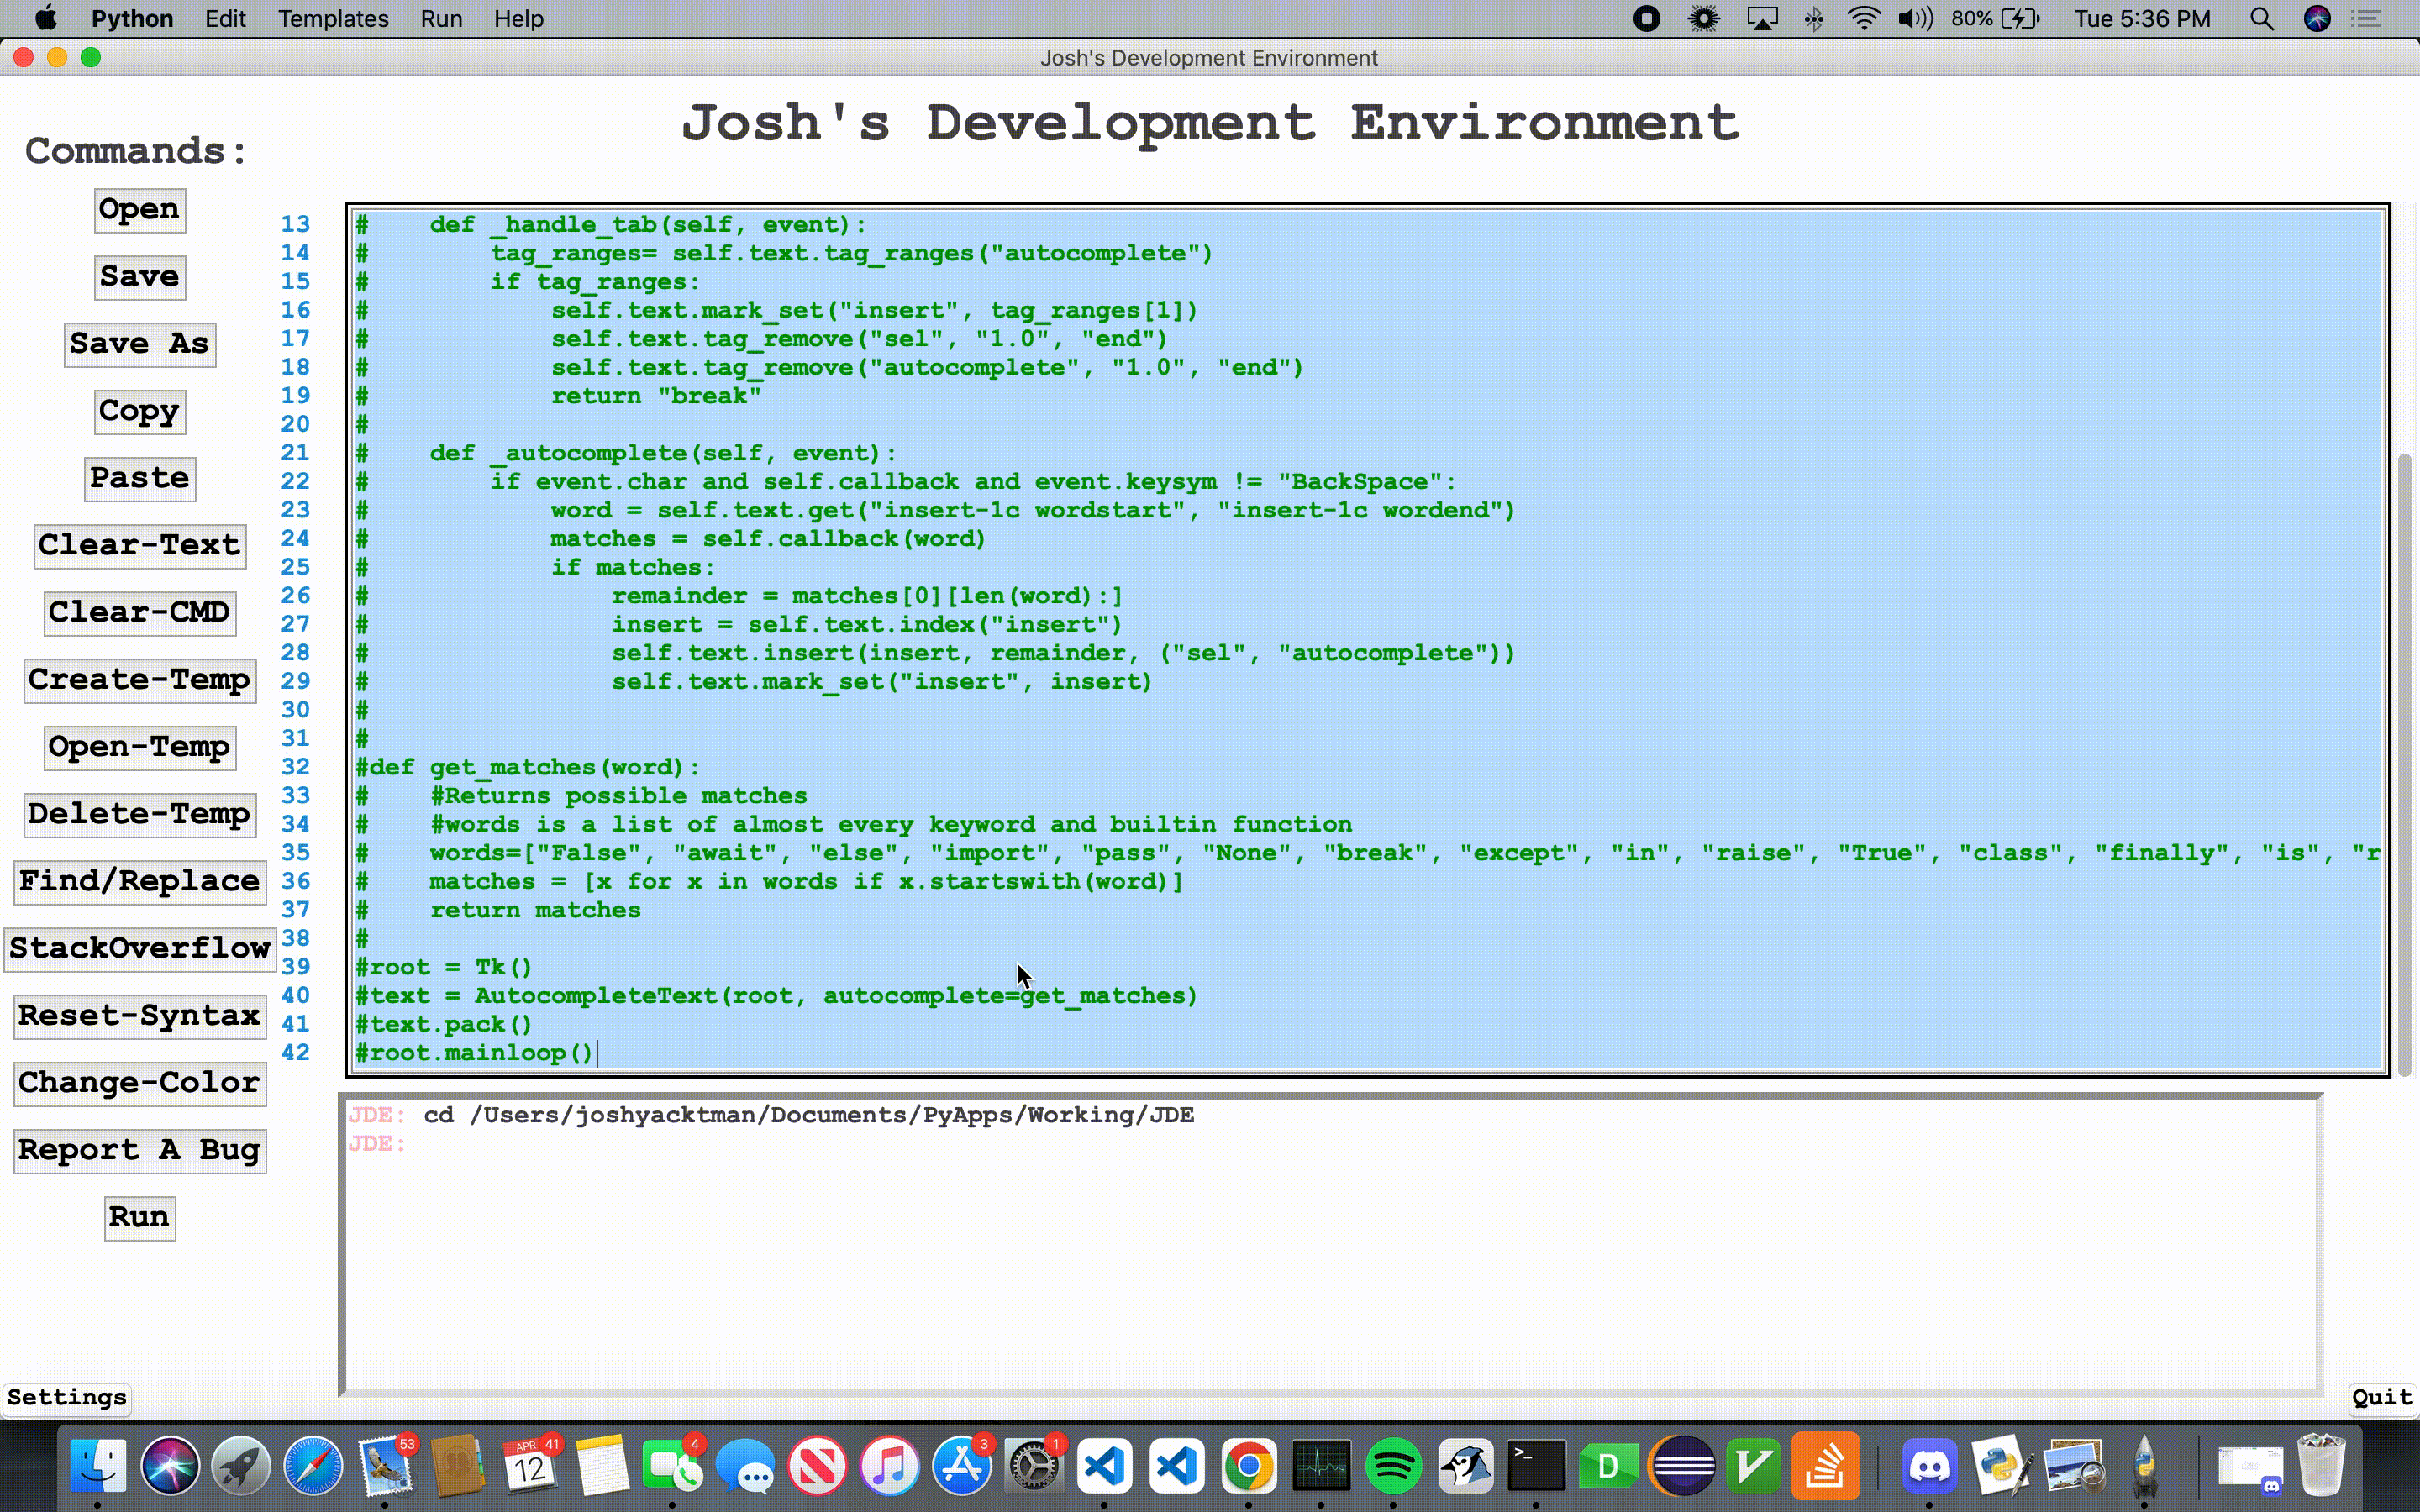2420x1512 pixels.
Task: Click the Run button to execute code
Action: [x=140, y=1218]
